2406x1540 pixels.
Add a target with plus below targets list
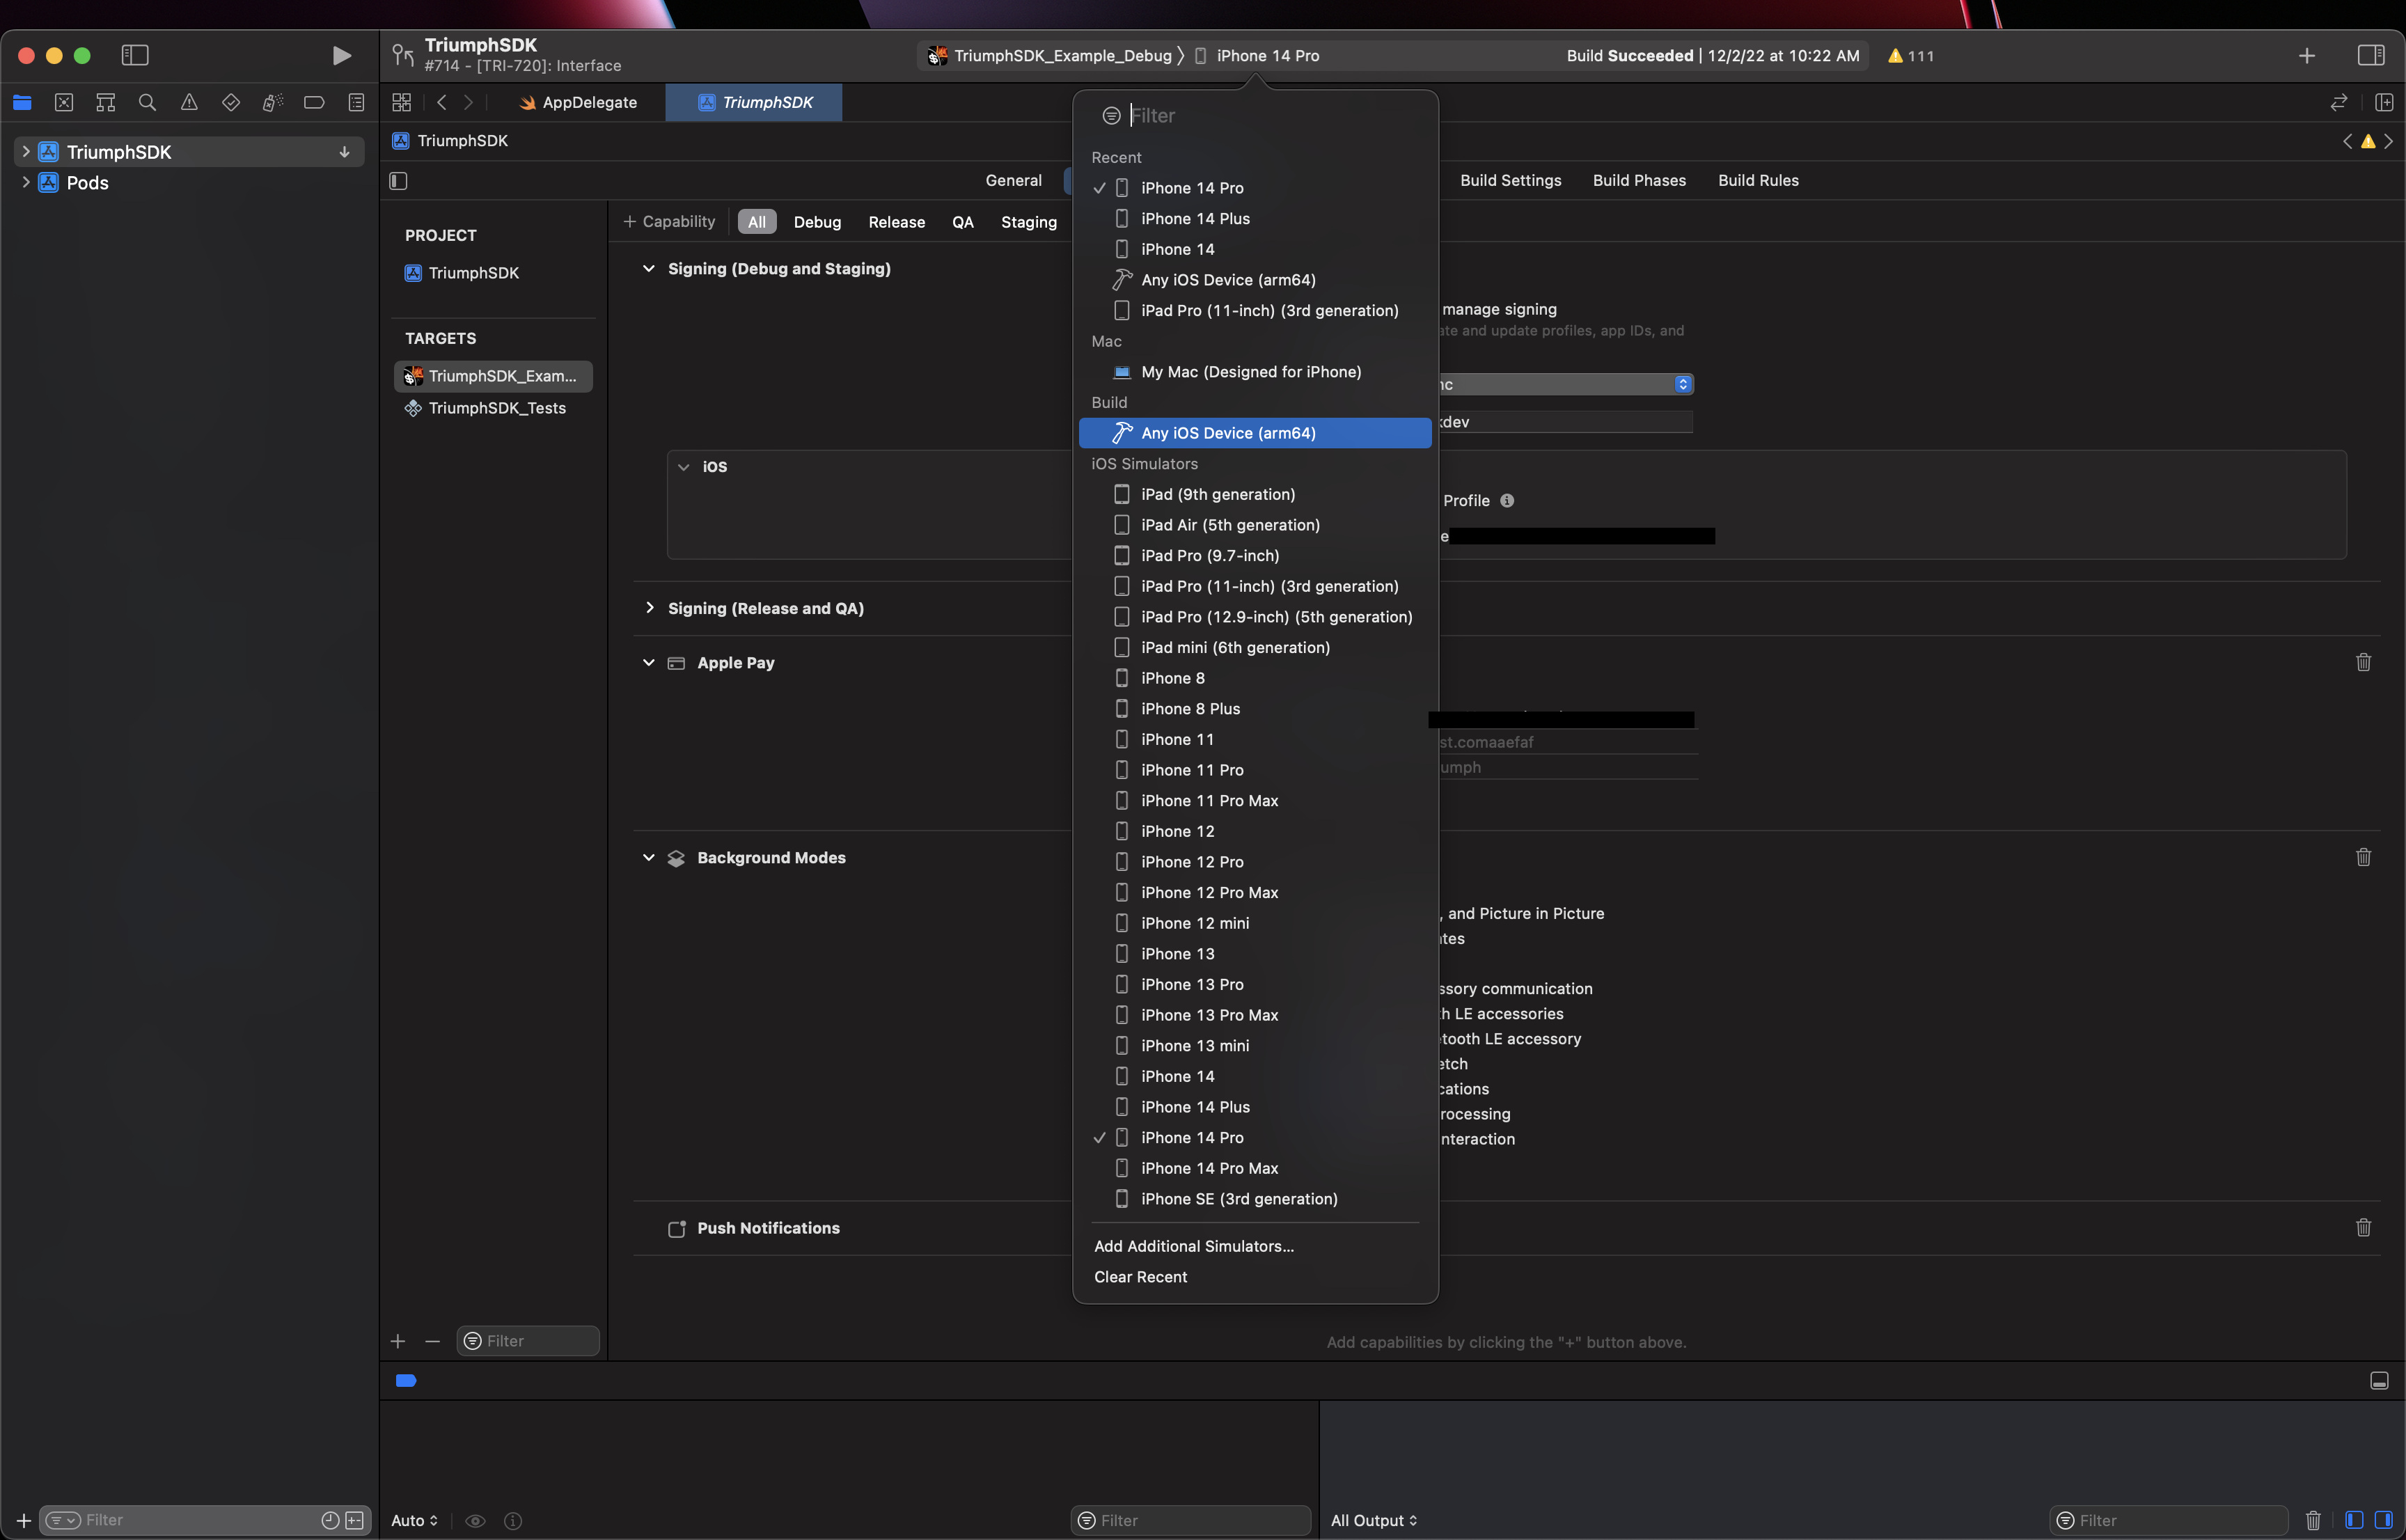[398, 1341]
